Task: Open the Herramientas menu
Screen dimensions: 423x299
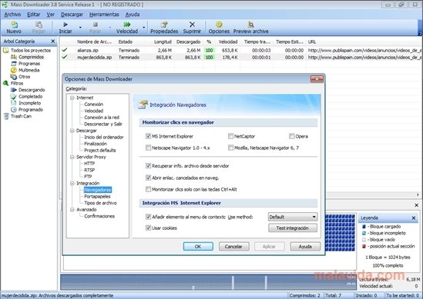Action: (104, 15)
